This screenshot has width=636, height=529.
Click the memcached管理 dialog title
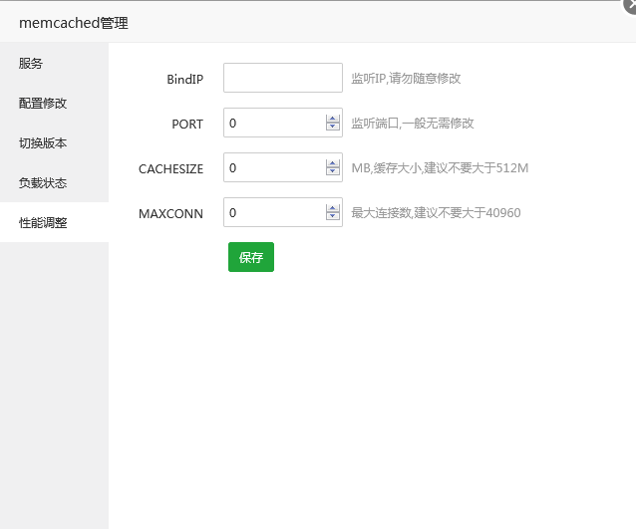74,23
